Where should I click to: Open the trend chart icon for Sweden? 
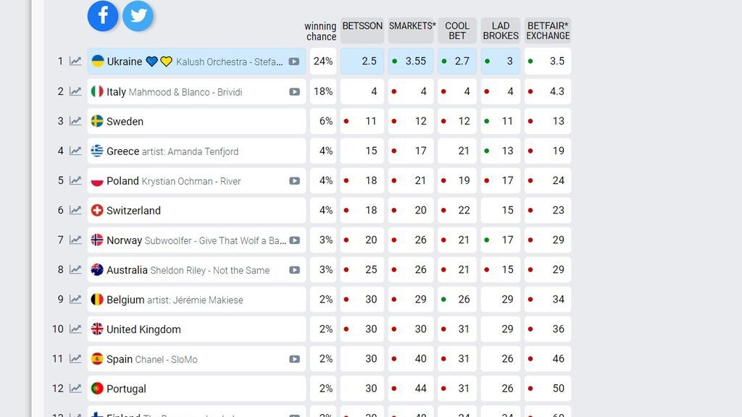pos(75,121)
